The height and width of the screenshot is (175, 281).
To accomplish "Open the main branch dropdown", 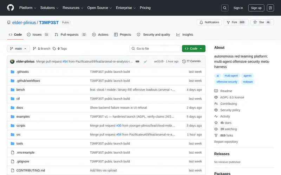I will (x=18, y=49).
